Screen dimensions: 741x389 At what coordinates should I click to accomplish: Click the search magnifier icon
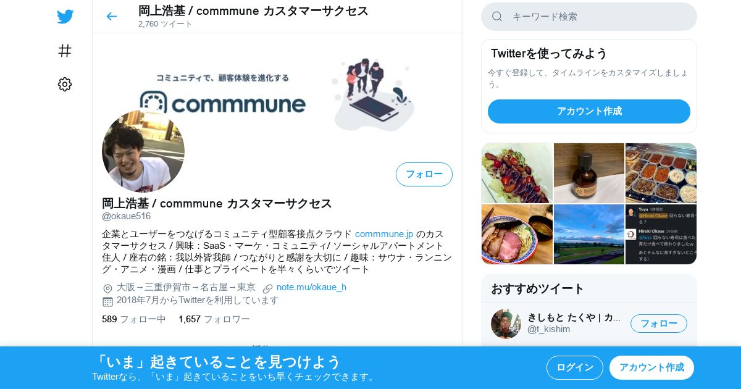497,17
